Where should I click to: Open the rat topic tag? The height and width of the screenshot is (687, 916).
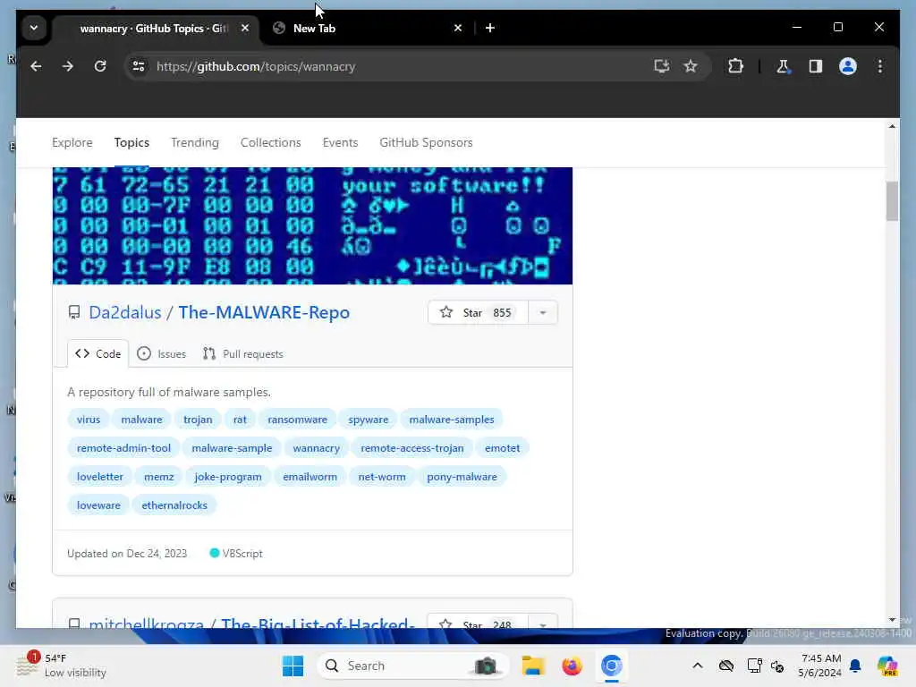[240, 420]
